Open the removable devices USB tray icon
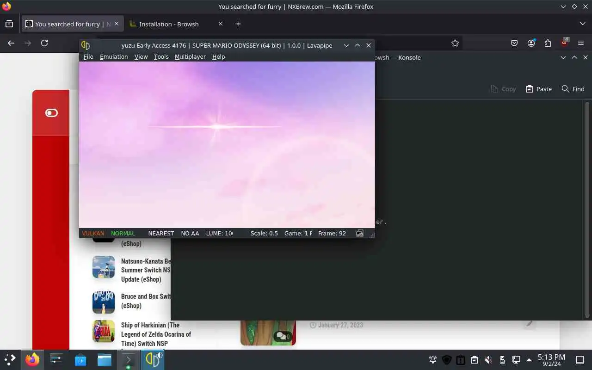Image resolution: width=592 pixels, height=370 pixels. pyautogui.click(x=502, y=360)
